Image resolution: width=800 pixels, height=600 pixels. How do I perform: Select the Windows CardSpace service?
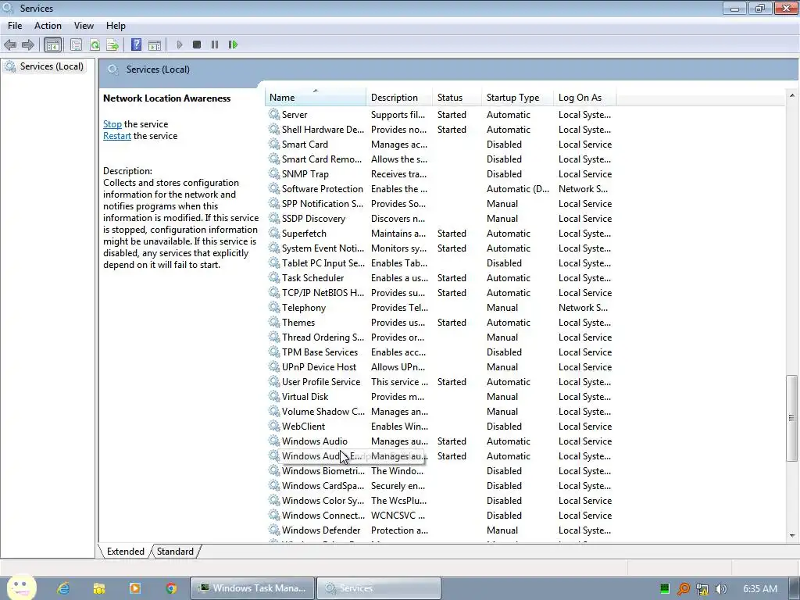(x=441, y=485)
